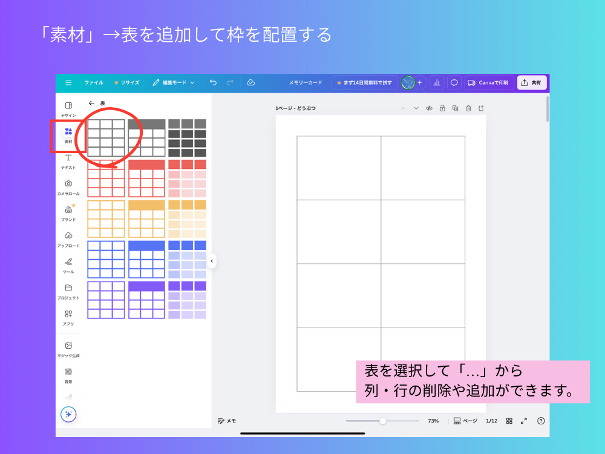605x454 pixels.
Task: Toggle page visibility with the eye icon
Action: [x=429, y=108]
